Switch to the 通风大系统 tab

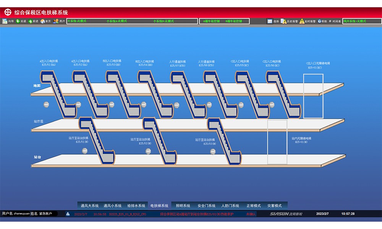point(89,206)
